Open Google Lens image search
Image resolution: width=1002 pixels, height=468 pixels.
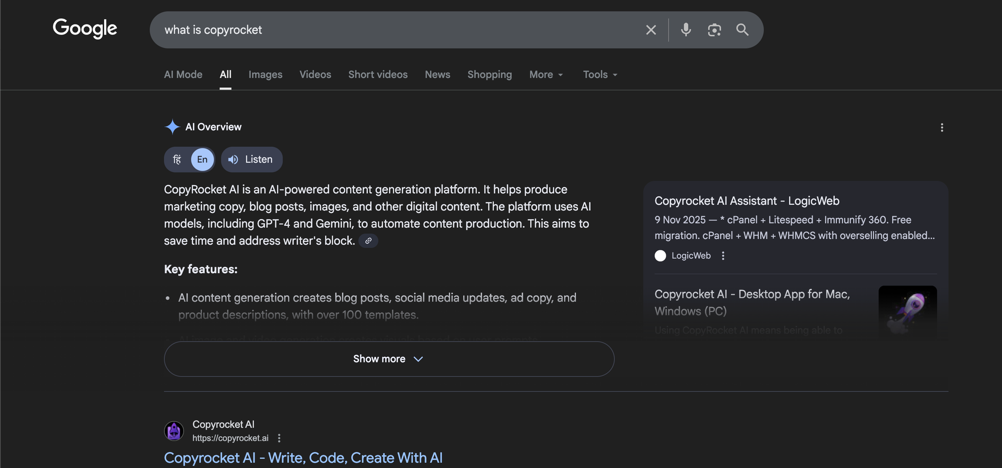pyautogui.click(x=714, y=30)
